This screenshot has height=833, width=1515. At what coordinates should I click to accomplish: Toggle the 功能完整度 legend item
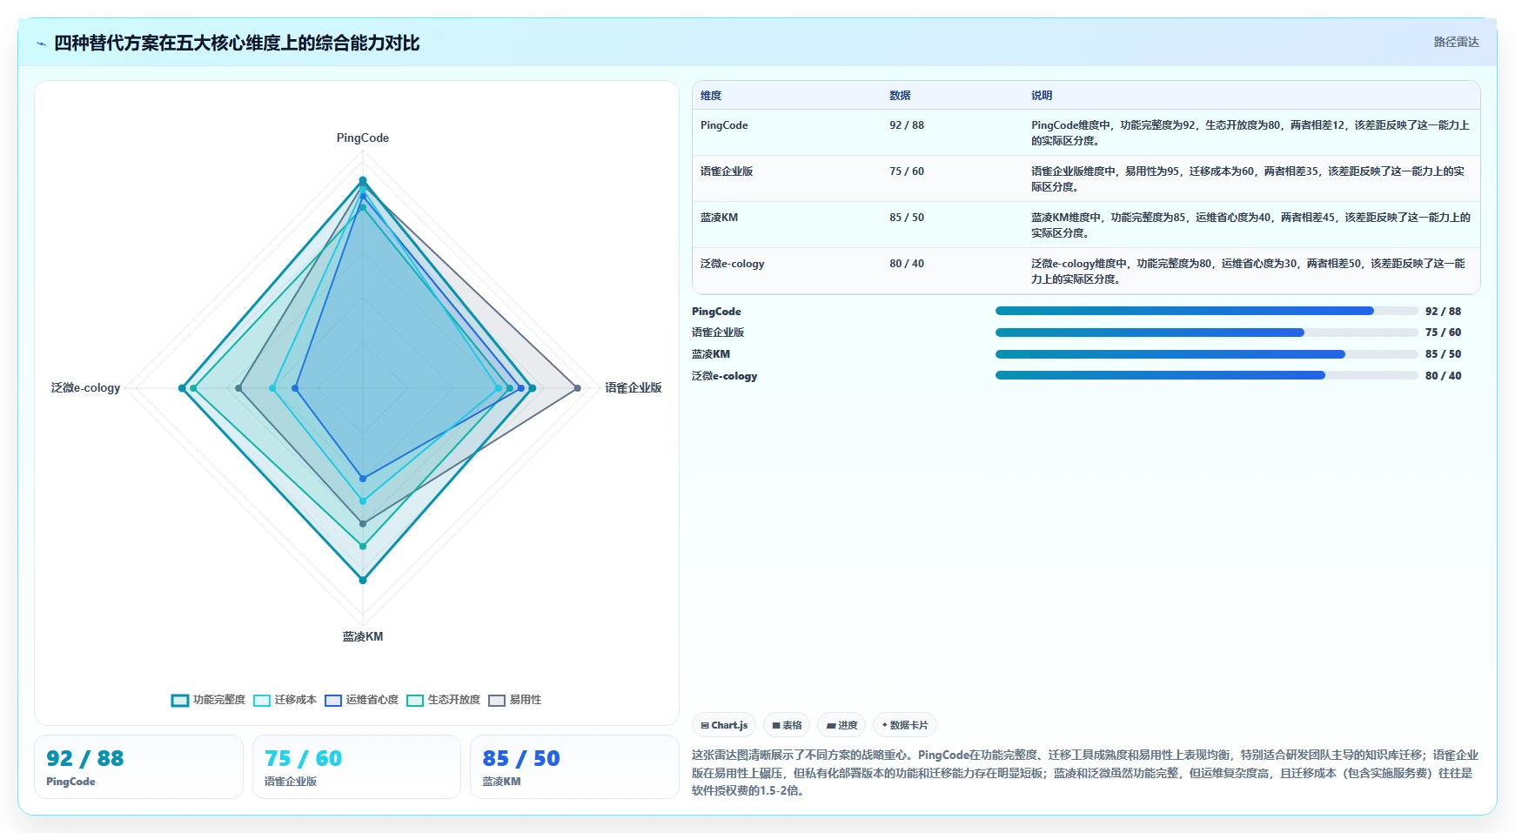209,700
